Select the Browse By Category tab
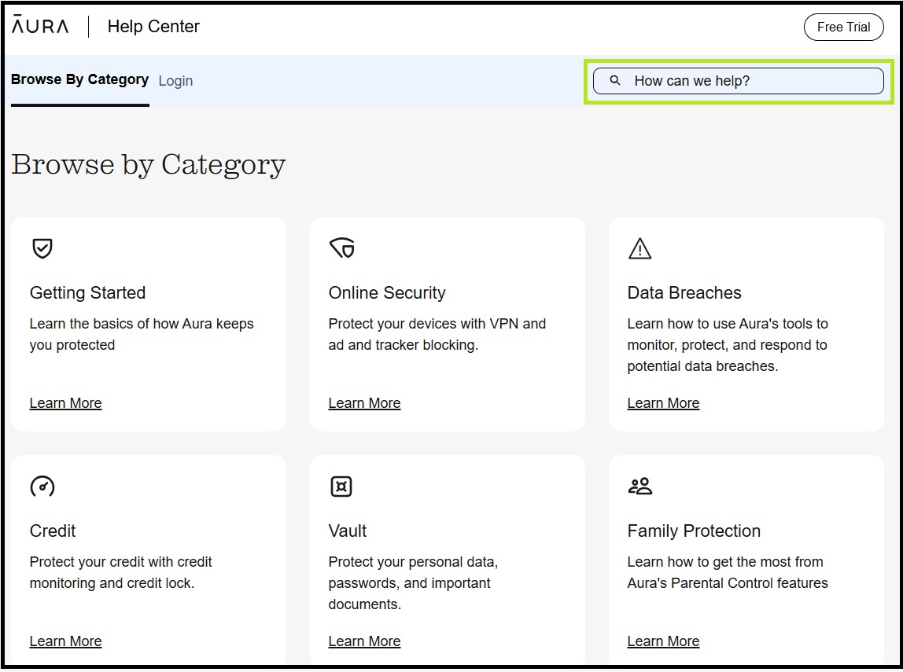This screenshot has height=672, width=903. coord(79,80)
